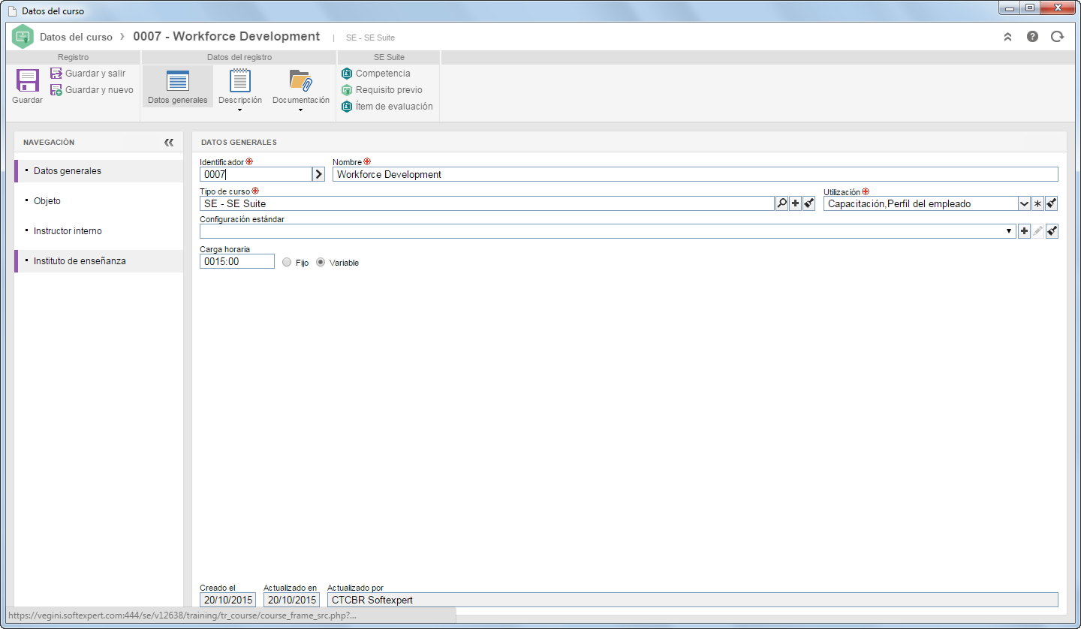Click the help question mark icon
This screenshot has width=1081, height=629.
pyautogui.click(x=1033, y=36)
